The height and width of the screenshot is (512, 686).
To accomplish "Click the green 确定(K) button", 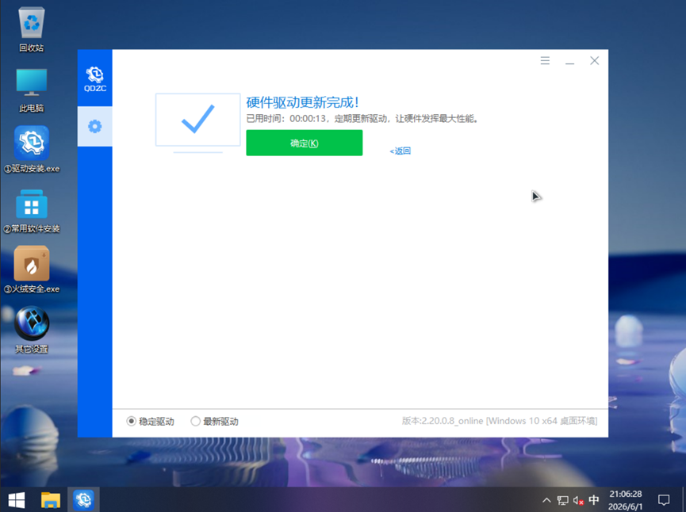I will (x=304, y=143).
